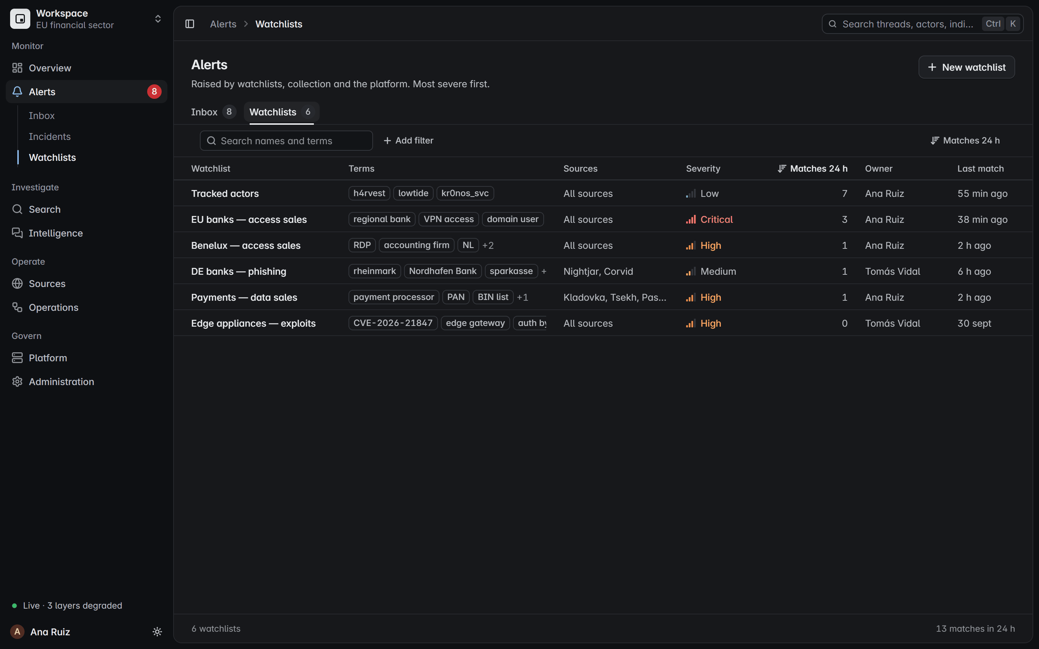This screenshot has height=649, width=1039.
Task: Open the Tracked actors watchlist
Action: [x=225, y=194]
